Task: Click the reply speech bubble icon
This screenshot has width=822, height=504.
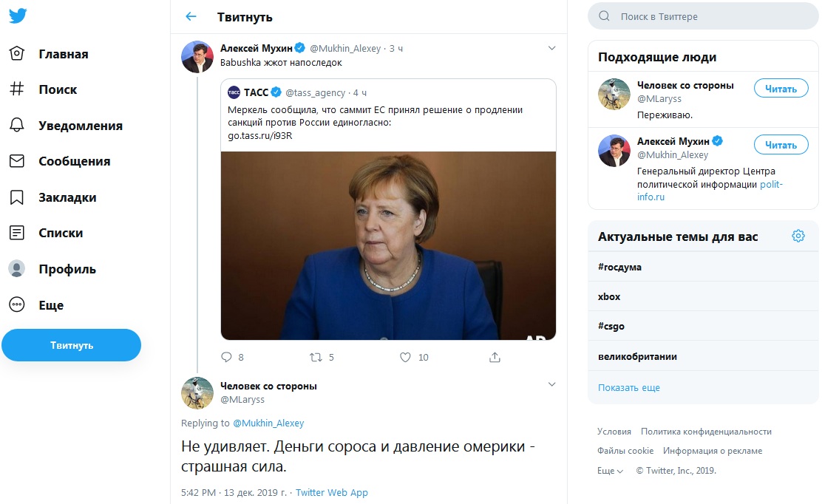Action: pyautogui.click(x=227, y=357)
